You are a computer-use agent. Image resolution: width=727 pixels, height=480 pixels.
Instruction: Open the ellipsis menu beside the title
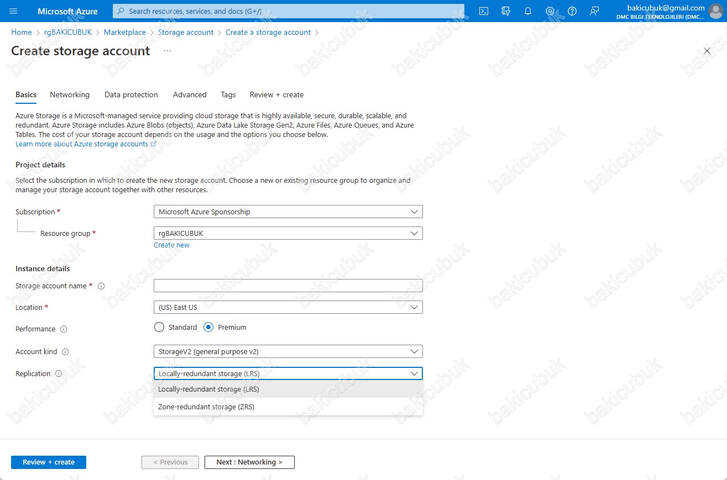[x=168, y=51]
